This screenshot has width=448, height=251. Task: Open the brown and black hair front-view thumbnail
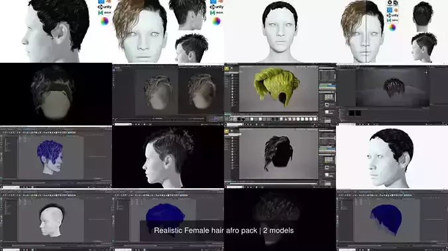click(x=168, y=31)
